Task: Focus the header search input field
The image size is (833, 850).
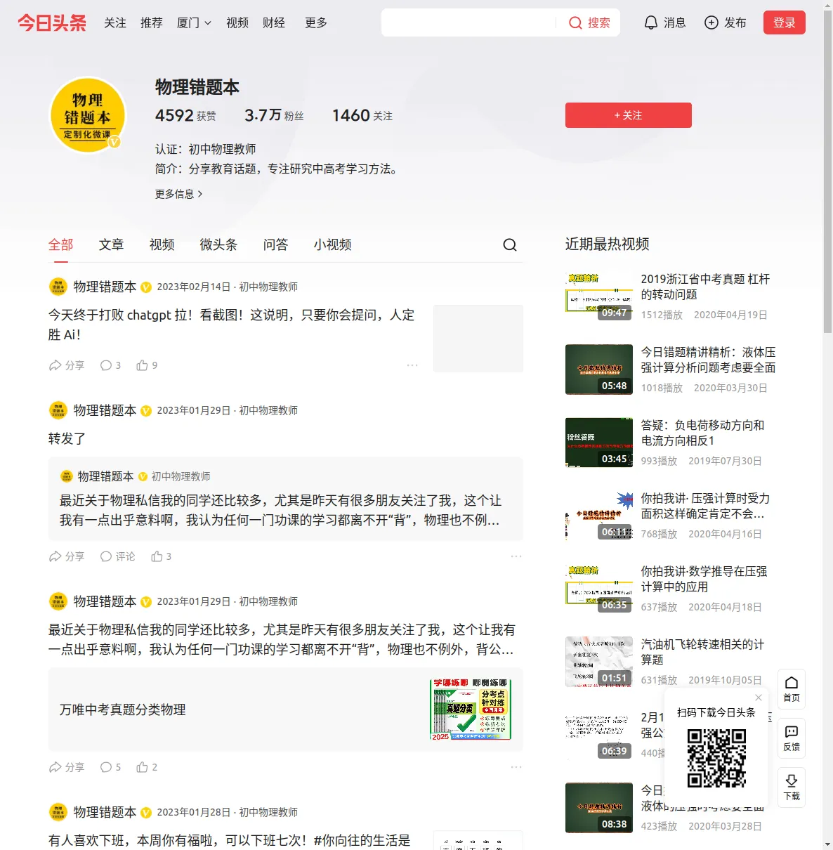Action: (x=468, y=22)
